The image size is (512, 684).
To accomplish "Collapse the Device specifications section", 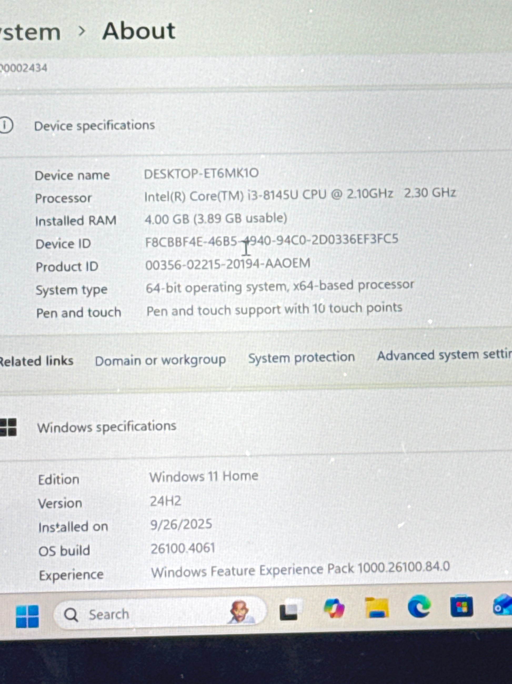I will tap(94, 125).
